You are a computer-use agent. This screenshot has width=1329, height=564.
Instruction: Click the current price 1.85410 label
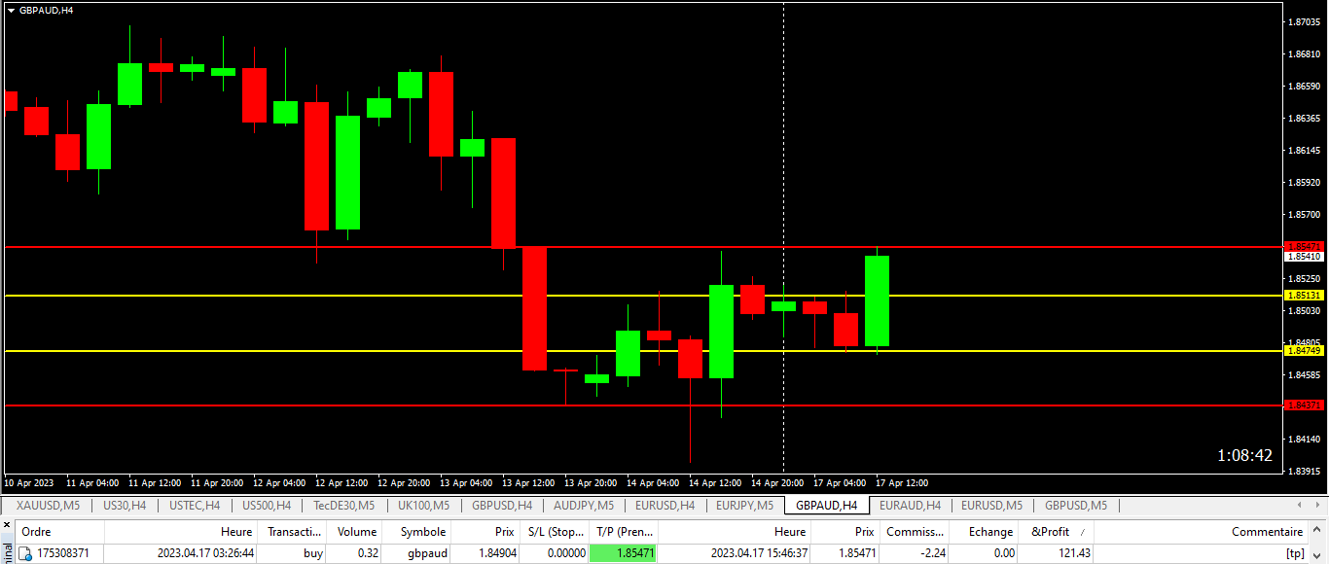tap(1304, 256)
